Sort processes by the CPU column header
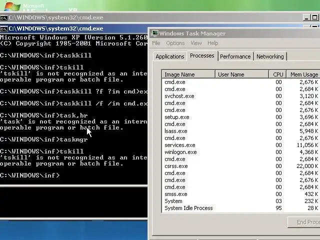Viewport: 320px width, 240px height. 277,74
